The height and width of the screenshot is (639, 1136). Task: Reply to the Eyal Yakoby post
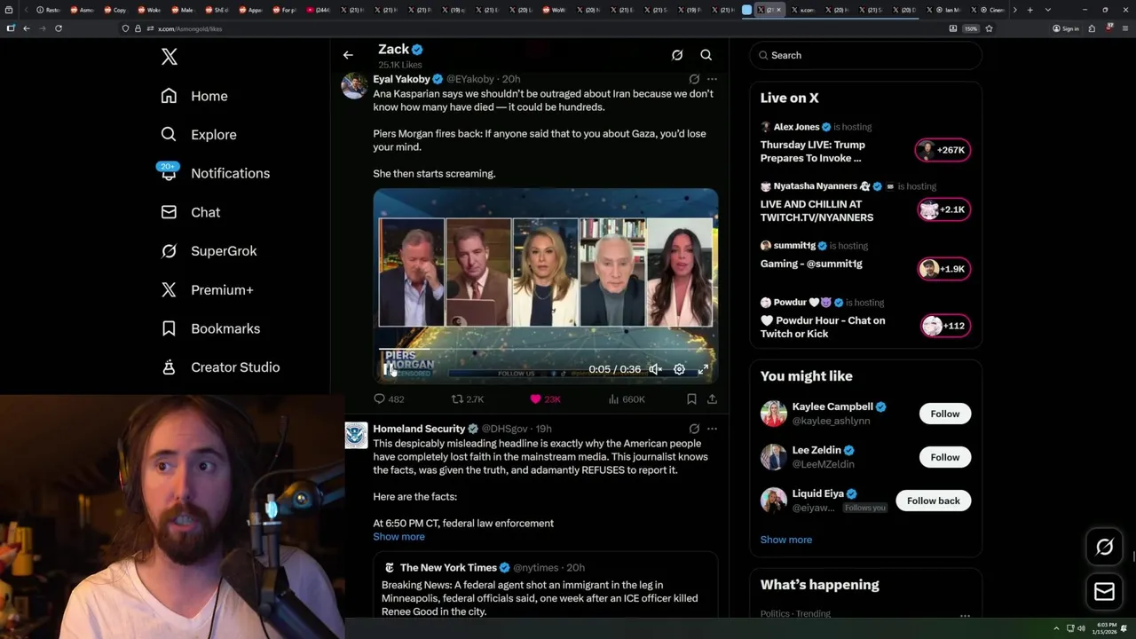tap(389, 399)
